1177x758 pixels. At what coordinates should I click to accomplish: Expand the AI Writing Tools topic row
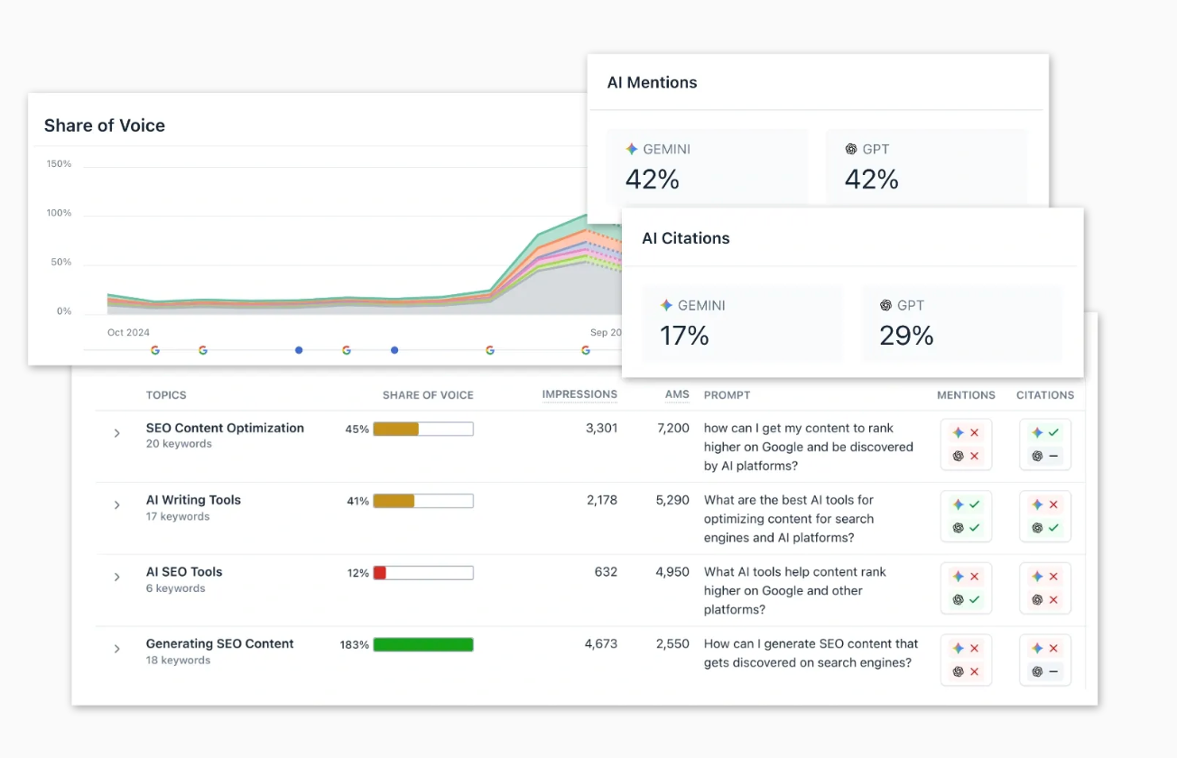(116, 505)
